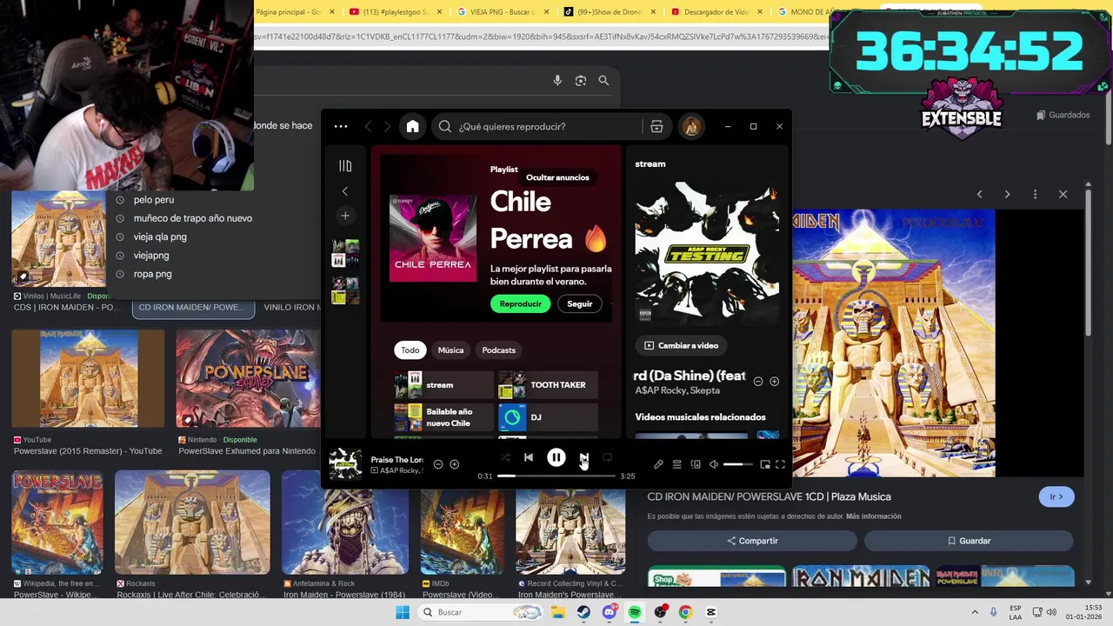Viewport: 1113px width, 626px height.
Task: Open Chrome from taskbar
Action: click(x=685, y=612)
